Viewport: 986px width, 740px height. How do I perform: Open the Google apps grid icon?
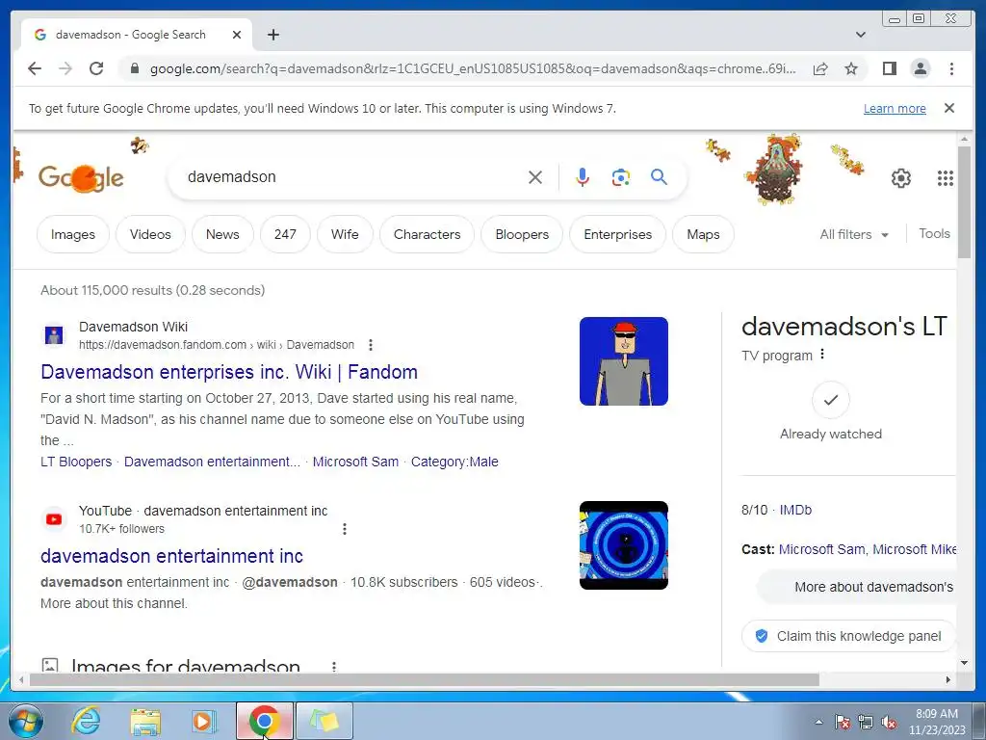945,178
